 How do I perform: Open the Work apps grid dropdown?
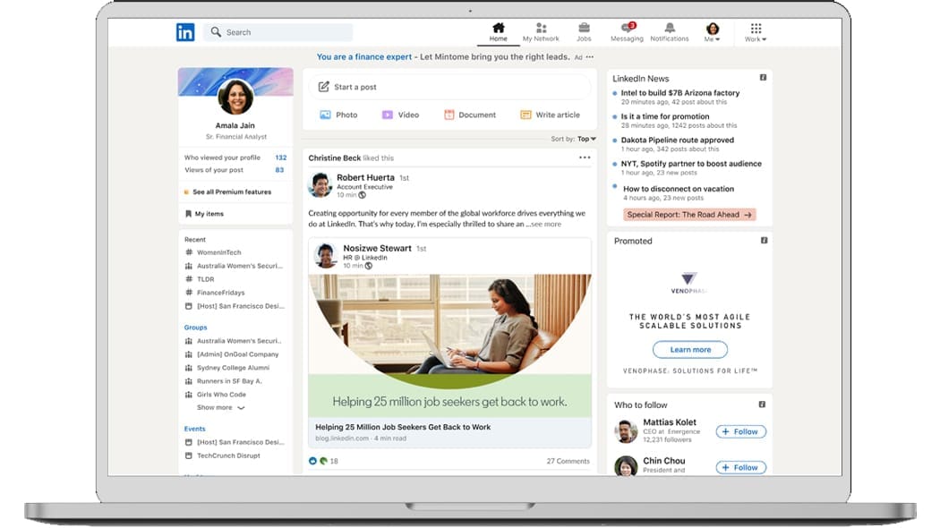756,32
